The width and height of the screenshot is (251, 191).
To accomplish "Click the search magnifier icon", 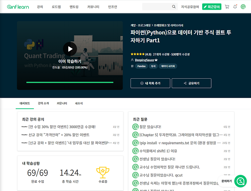I will pyautogui.click(x=174, y=7).
